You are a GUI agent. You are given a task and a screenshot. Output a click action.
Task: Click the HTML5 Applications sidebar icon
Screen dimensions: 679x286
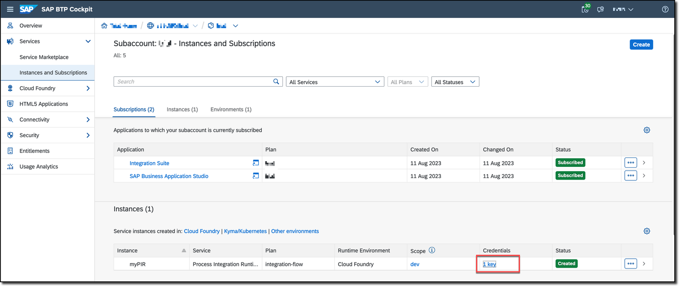pyautogui.click(x=10, y=104)
